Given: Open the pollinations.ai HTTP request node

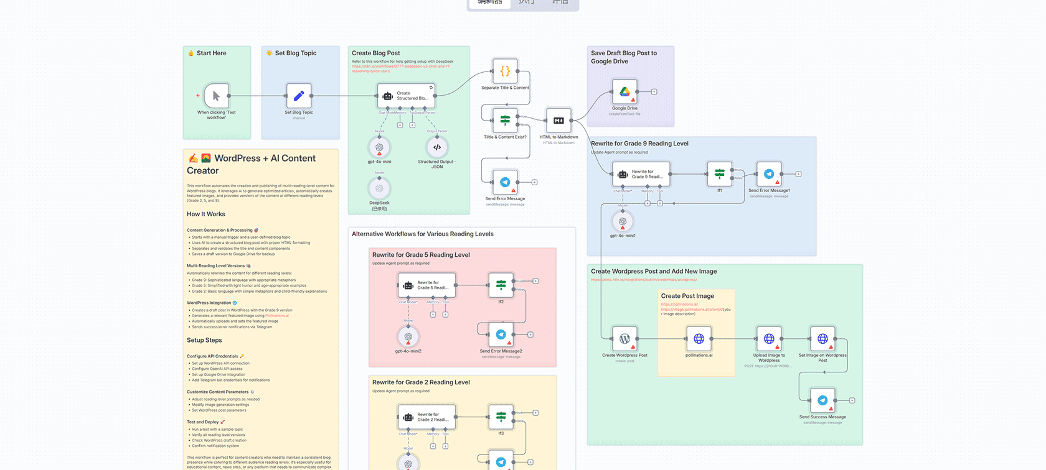Looking at the screenshot, I should (x=699, y=339).
